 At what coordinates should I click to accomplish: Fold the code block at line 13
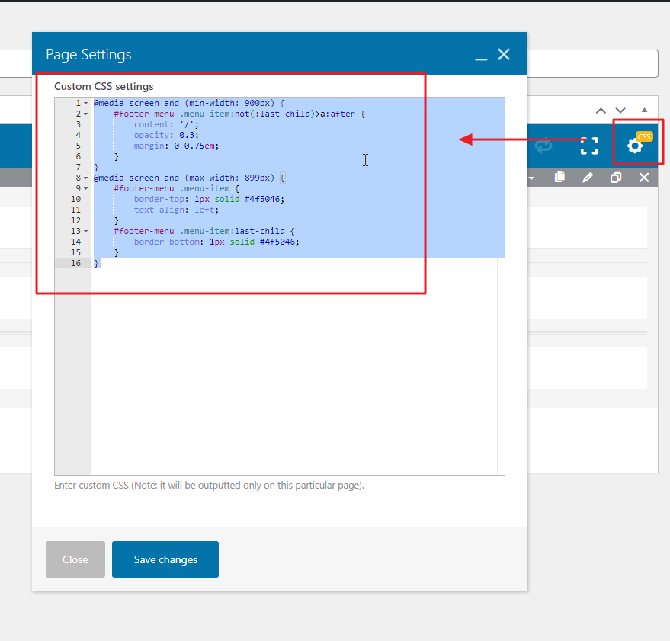click(x=86, y=231)
